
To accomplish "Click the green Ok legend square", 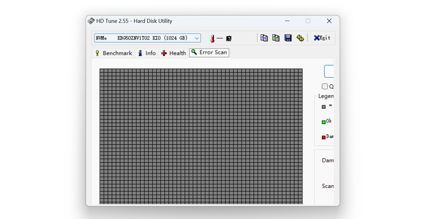I will 323,122.
